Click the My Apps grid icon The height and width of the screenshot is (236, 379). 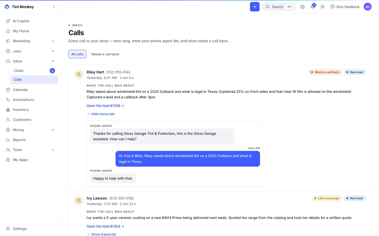[x=8, y=160]
